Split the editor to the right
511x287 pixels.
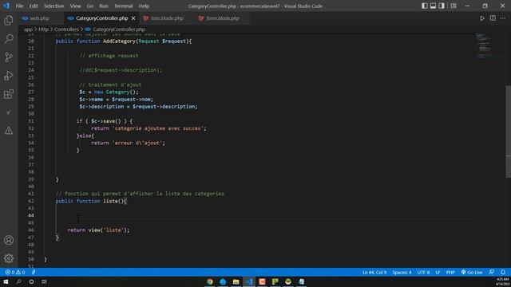(x=493, y=18)
